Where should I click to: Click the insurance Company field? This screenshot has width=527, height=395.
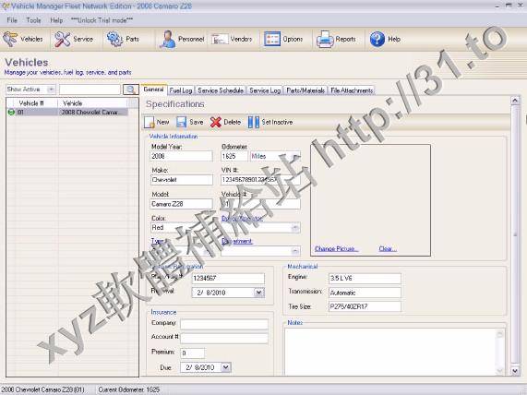click(x=224, y=324)
